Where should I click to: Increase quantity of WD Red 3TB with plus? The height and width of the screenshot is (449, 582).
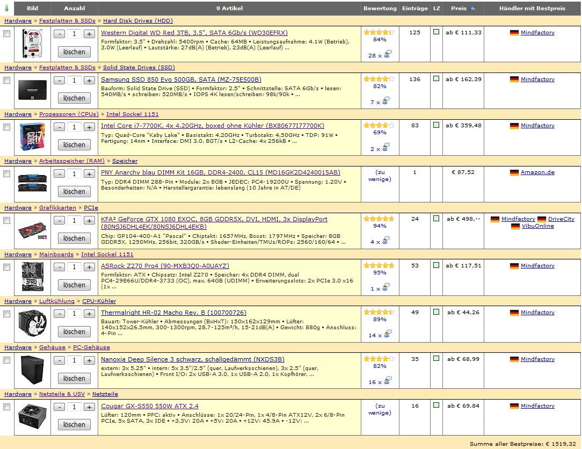coord(89,34)
